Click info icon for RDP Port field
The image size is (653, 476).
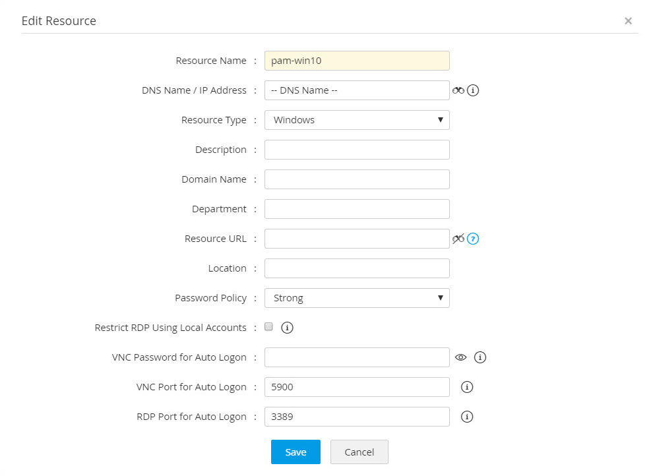[x=467, y=417]
